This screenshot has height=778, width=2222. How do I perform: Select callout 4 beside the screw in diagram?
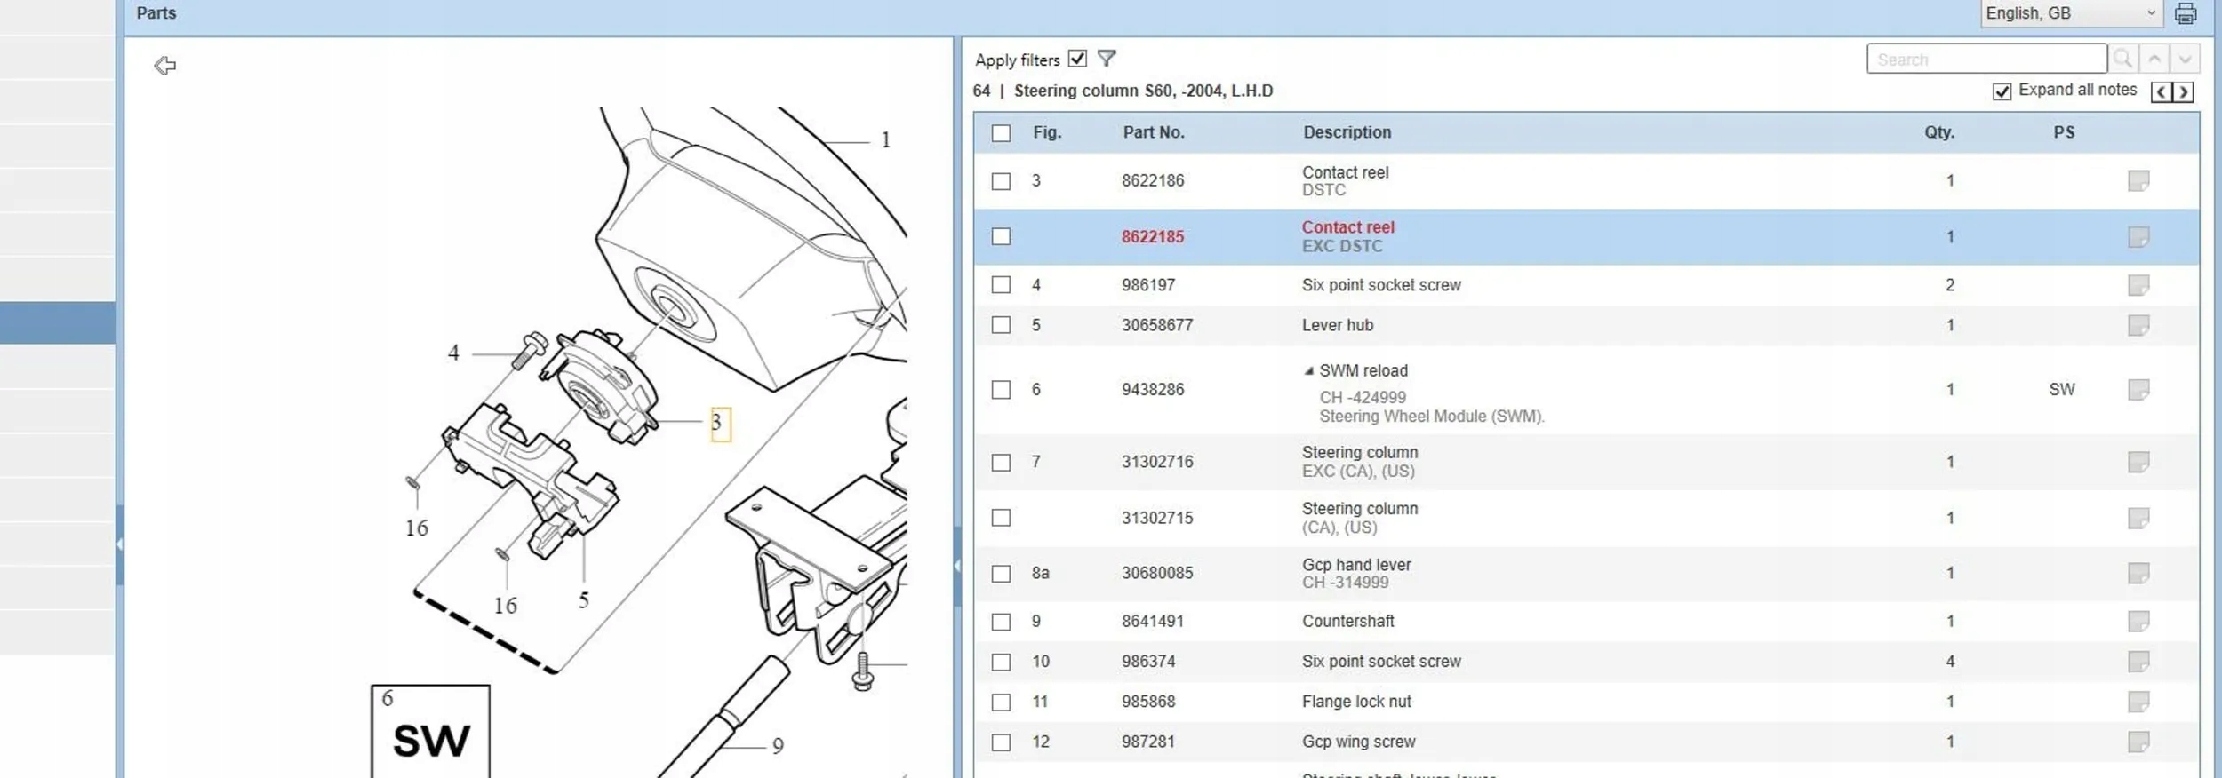[453, 353]
